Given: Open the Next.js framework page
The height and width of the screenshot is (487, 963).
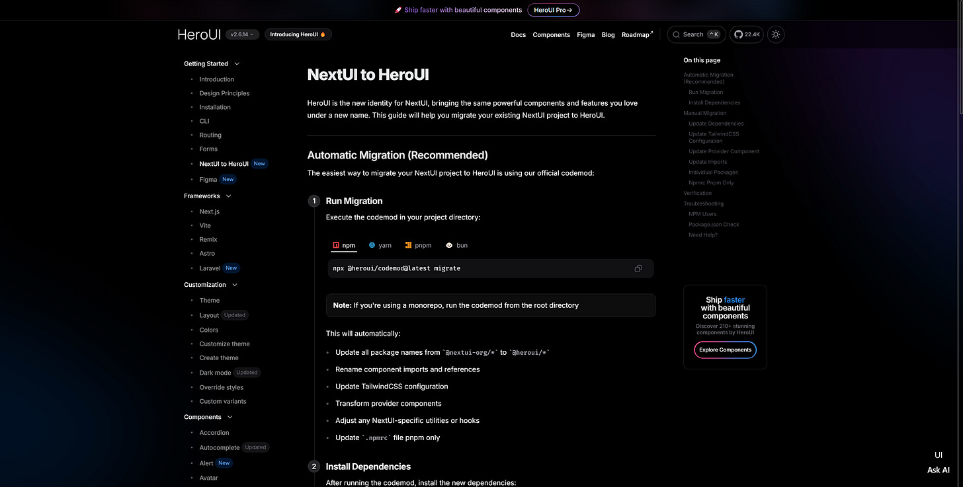Looking at the screenshot, I should (210, 211).
